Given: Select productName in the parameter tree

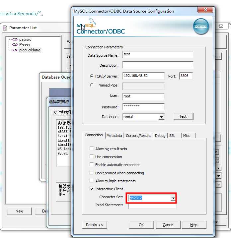Looking at the screenshot, I should (30, 50).
